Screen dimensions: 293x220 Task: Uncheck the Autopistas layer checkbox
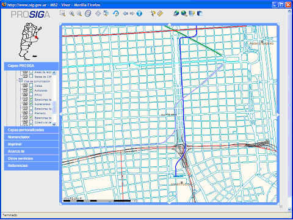(x=31, y=90)
